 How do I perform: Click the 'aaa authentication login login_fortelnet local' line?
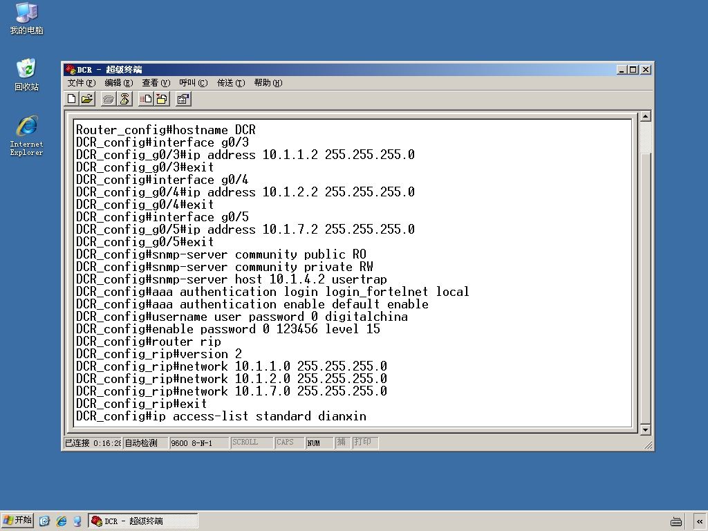272,292
